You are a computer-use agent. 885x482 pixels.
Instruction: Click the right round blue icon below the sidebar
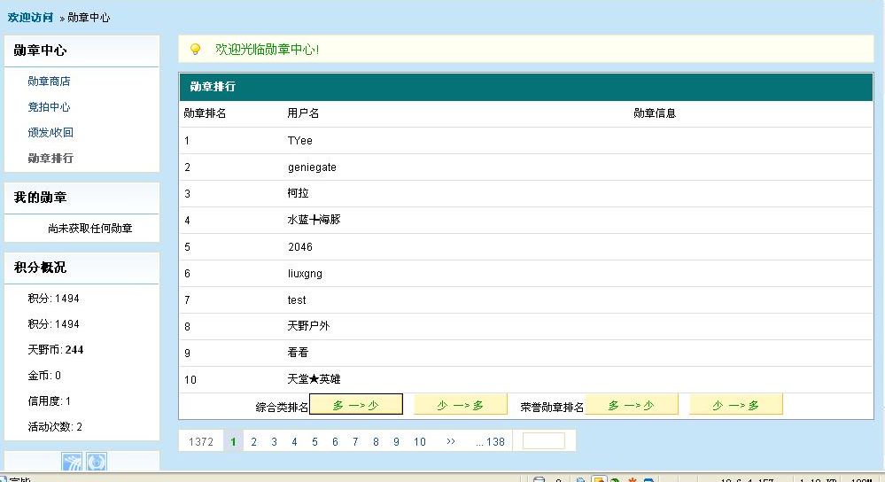coord(97,462)
